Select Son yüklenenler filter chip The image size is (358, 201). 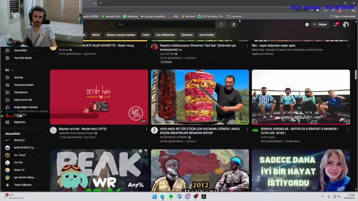click(165, 35)
